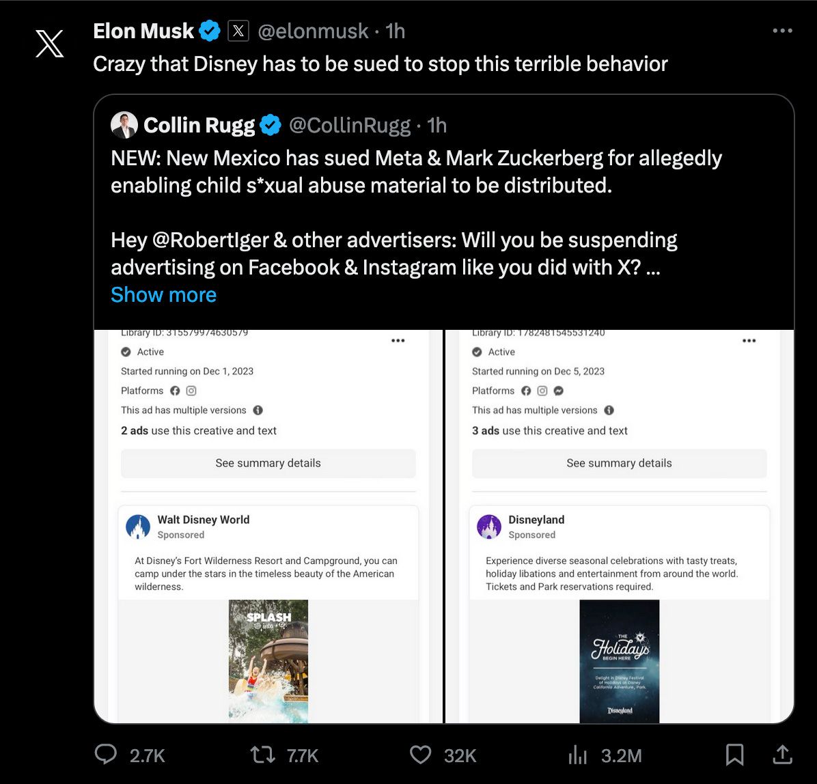Click the multiple versions info icon
This screenshot has height=784, width=817.
coord(258,410)
